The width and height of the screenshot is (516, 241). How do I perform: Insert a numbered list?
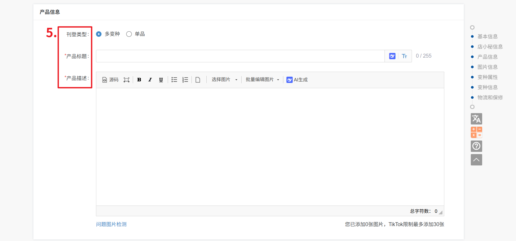185,80
